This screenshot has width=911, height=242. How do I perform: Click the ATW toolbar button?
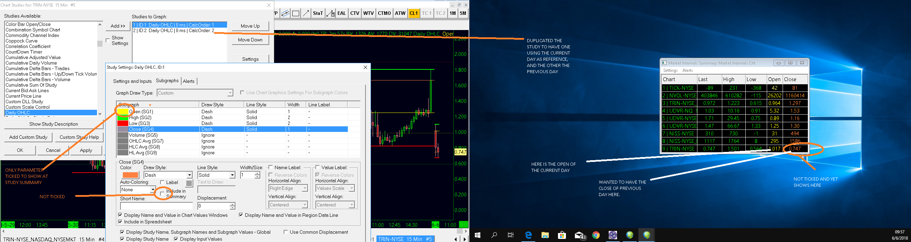coord(400,13)
